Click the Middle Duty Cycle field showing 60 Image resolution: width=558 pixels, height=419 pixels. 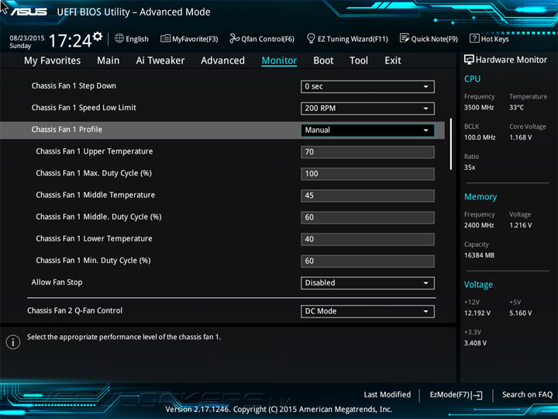[367, 217]
